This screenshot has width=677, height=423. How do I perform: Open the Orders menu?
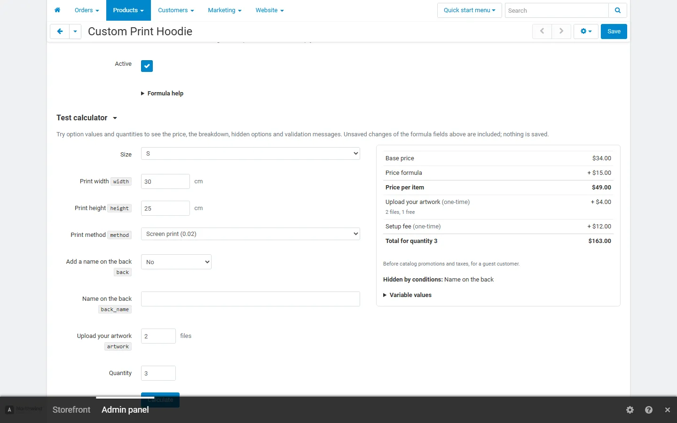87,10
